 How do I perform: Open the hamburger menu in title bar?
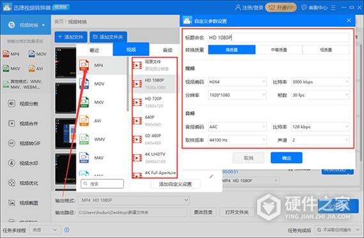pyautogui.click(x=333, y=8)
